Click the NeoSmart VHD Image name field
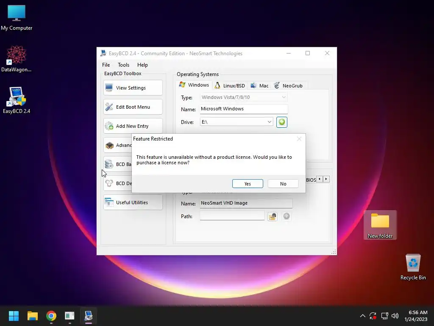The width and height of the screenshot is (434, 326). [x=246, y=203]
